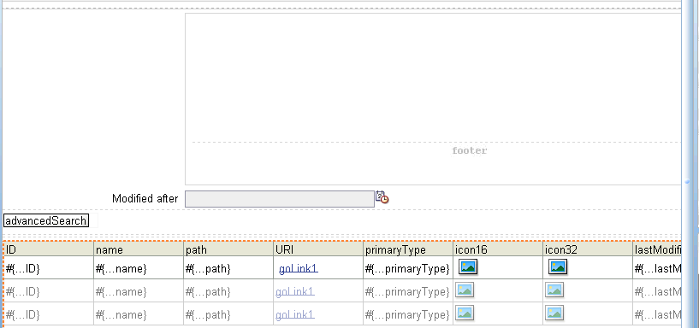The height and width of the screenshot is (328, 699).
Task: Select the faded icon16 image in the bottom row
Action: [x=465, y=313]
